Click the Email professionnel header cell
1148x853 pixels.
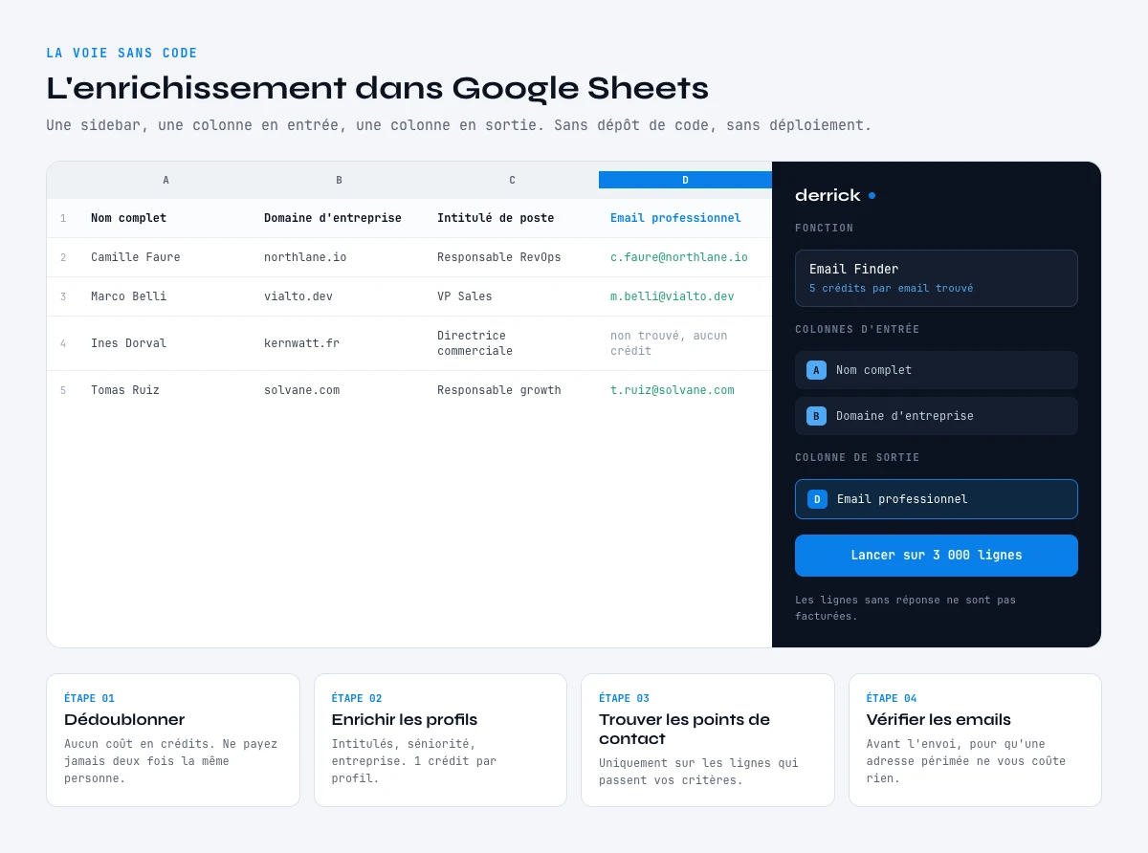pos(685,218)
